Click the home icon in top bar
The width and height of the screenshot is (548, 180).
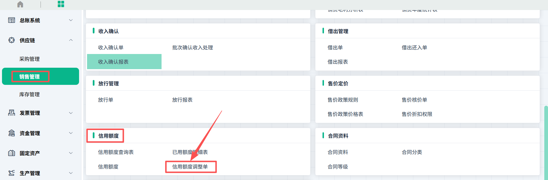20,4
